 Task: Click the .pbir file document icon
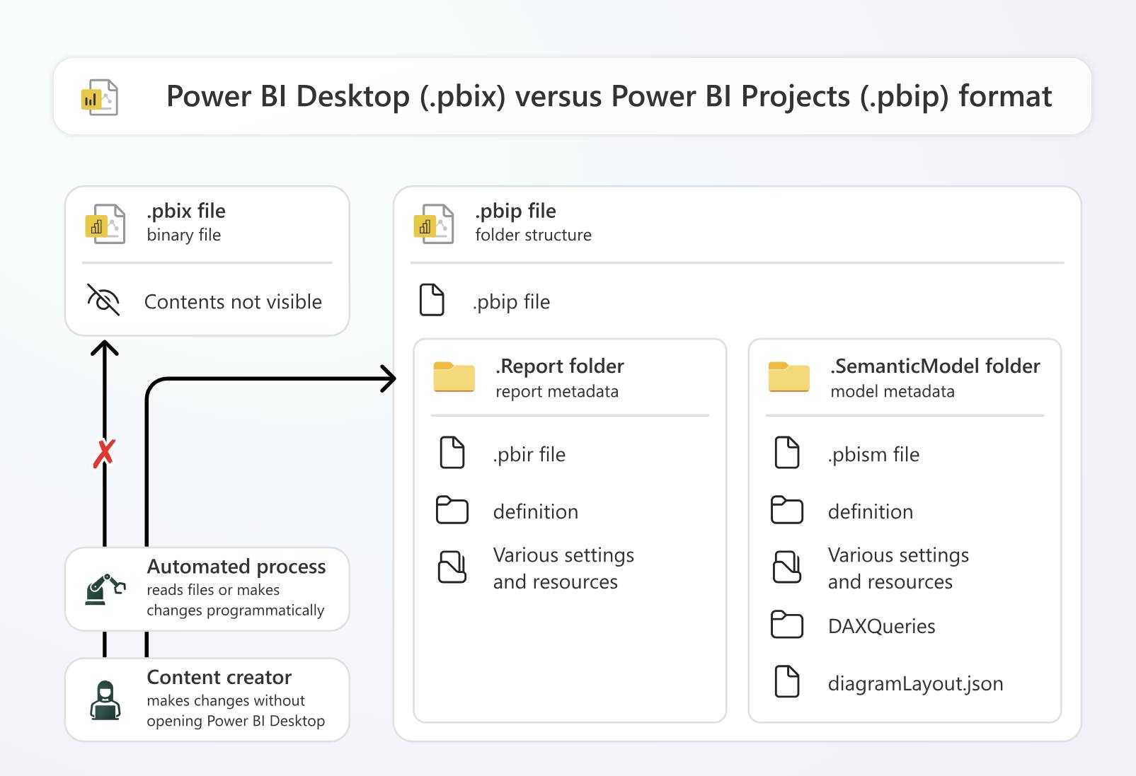pyautogui.click(x=452, y=453)
